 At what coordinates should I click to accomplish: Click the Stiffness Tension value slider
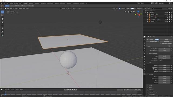coord(164,65)
